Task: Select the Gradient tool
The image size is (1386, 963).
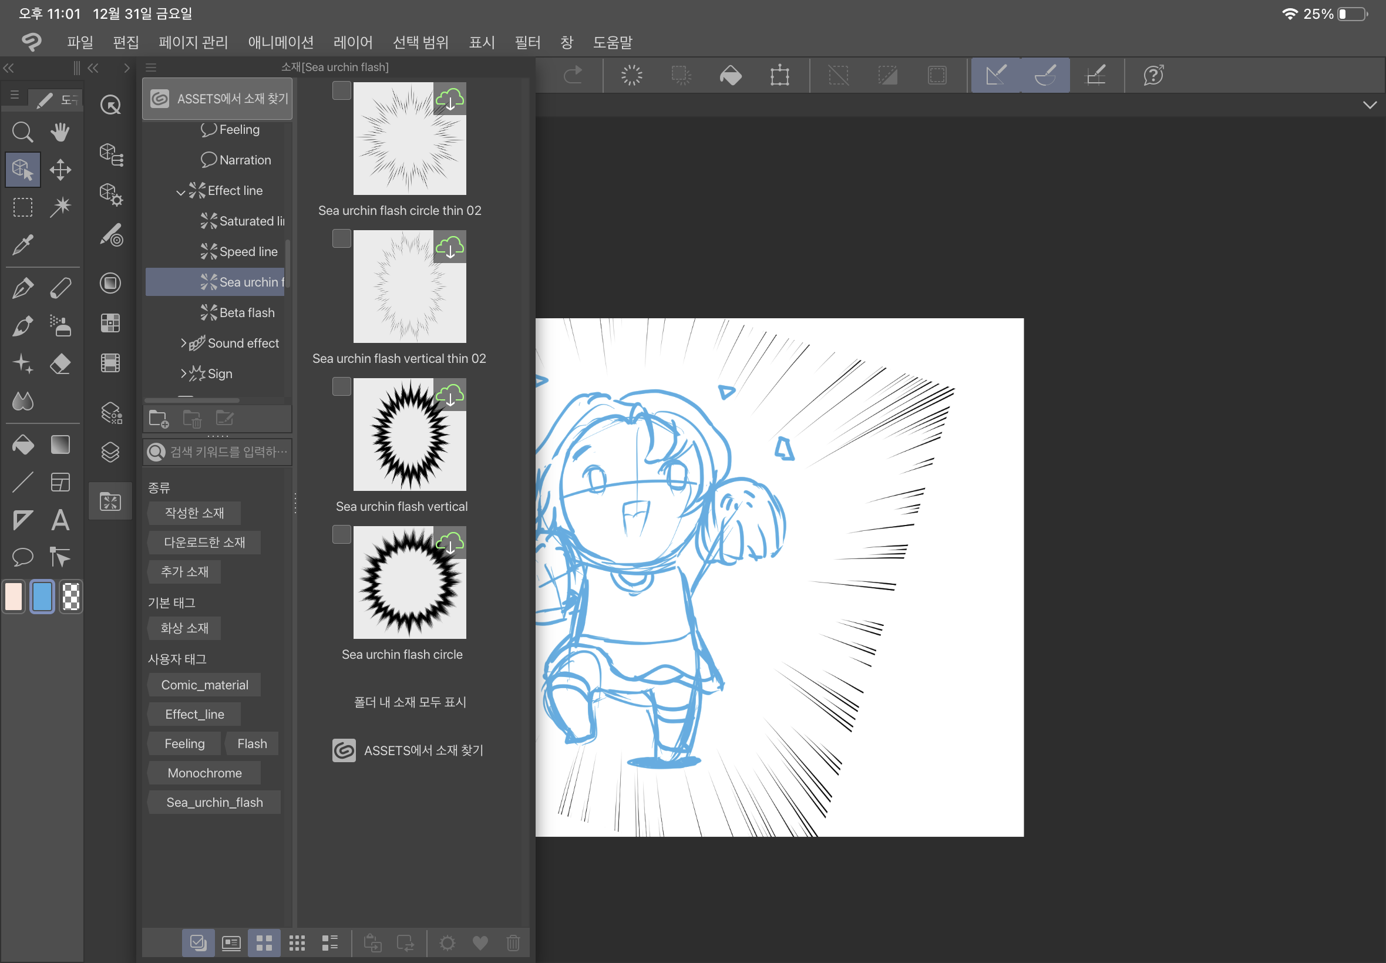Action: coord(60,445)
